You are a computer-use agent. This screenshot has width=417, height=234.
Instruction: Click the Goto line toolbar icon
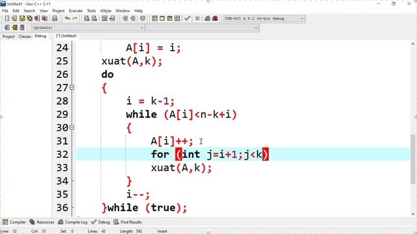click(x=112, y=18)
